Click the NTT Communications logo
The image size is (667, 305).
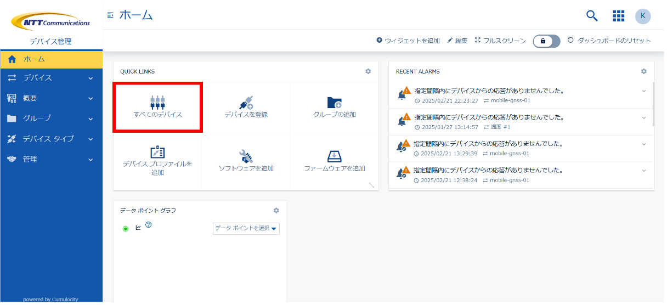point(50,22)
